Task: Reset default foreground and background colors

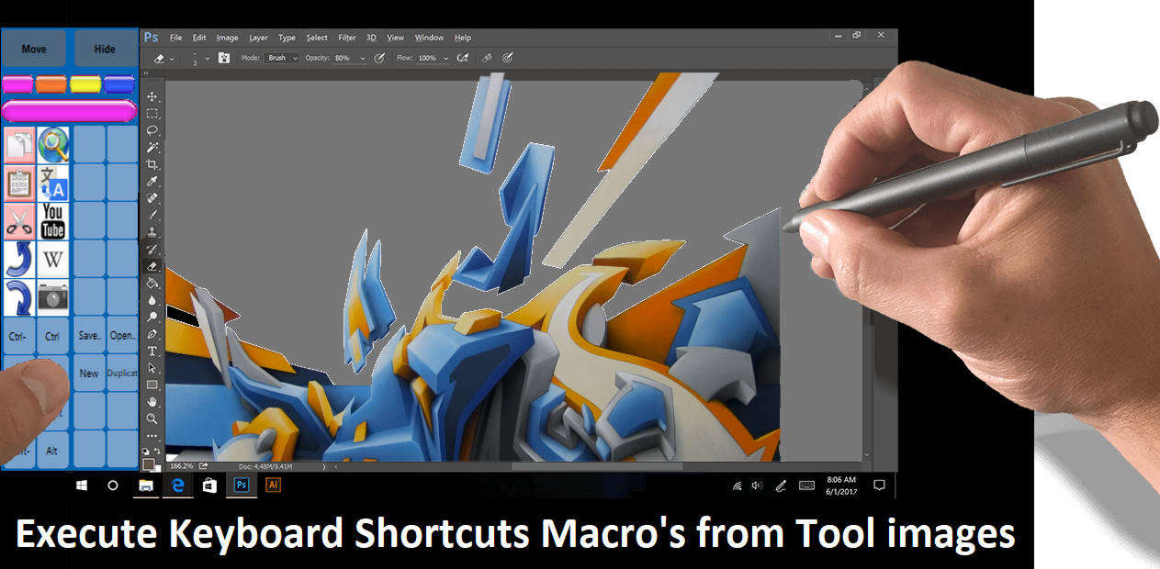Action: [146, 452]
